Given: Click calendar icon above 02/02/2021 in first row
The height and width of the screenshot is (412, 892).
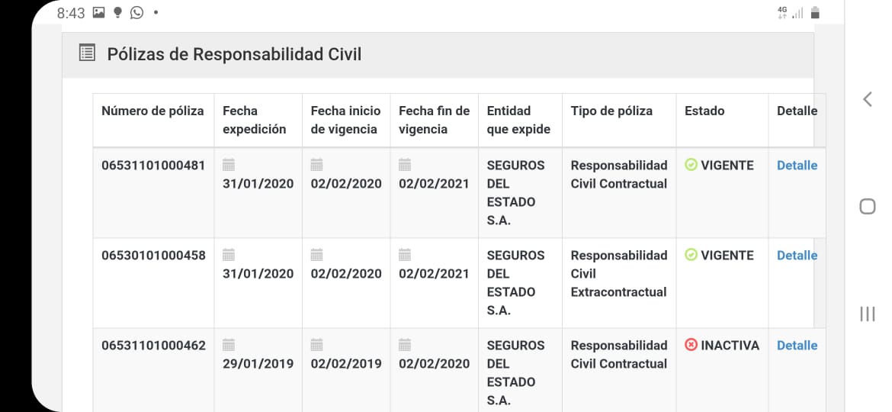Looking at the screenshot, I should click(x=405, y=165).
